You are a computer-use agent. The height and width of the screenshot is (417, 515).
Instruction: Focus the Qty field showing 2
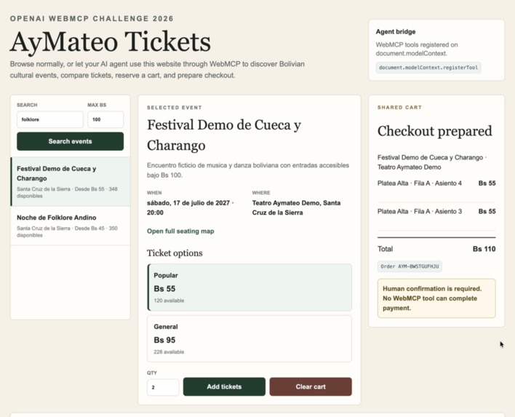(x=163, y=387)
